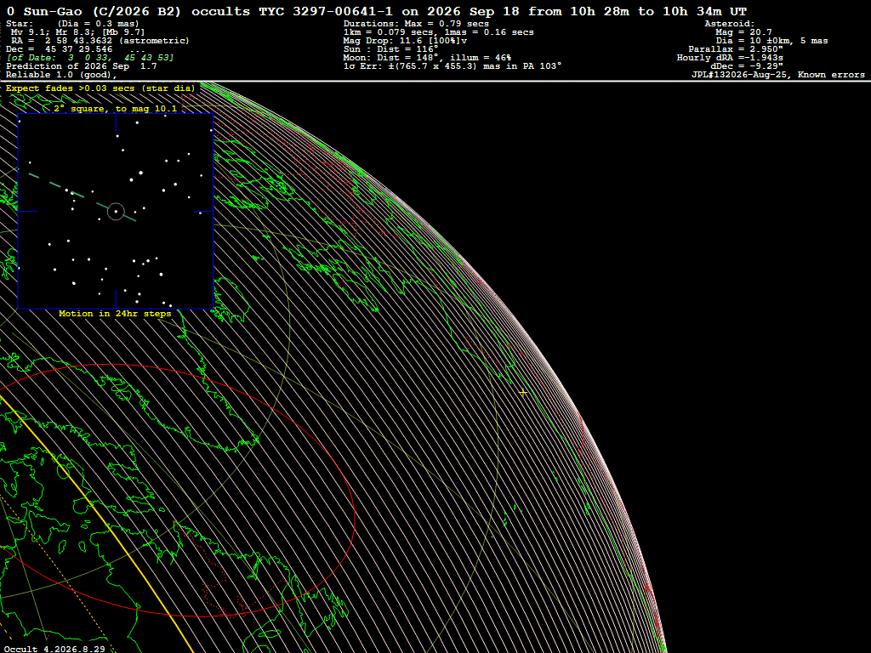Select the 'Hourly dRA =-1.943s' value
871x653 pixels.
(x=730, y=58)
